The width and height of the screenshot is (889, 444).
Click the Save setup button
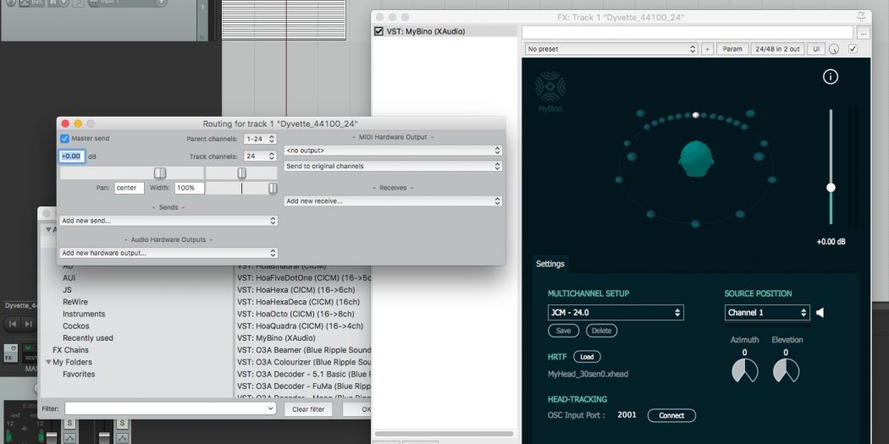click(564, 331)
